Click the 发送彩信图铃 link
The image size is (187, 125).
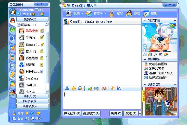pos(158,64)
